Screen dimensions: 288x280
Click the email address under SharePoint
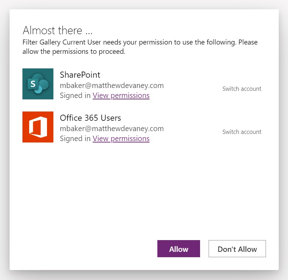[x=111, y=85]
